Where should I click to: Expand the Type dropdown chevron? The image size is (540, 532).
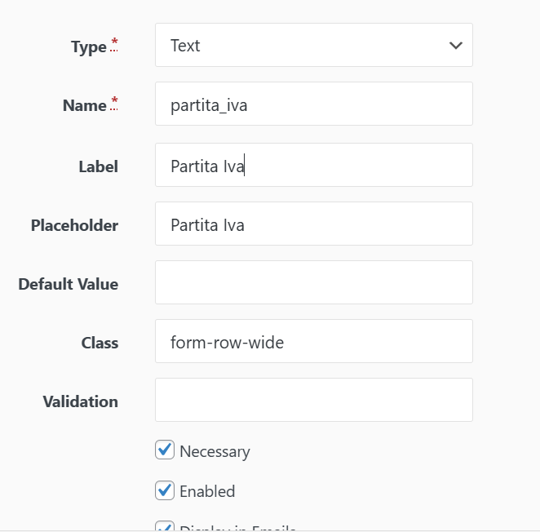(x=455, y=46)
